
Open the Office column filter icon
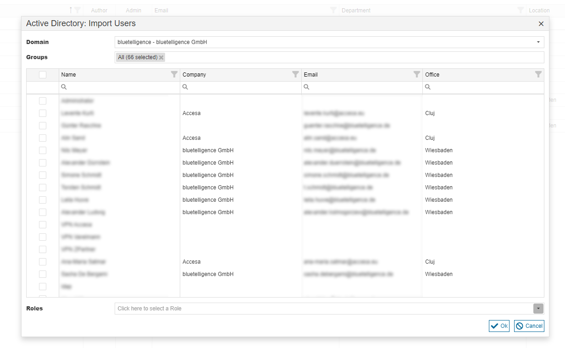point(538,74)
